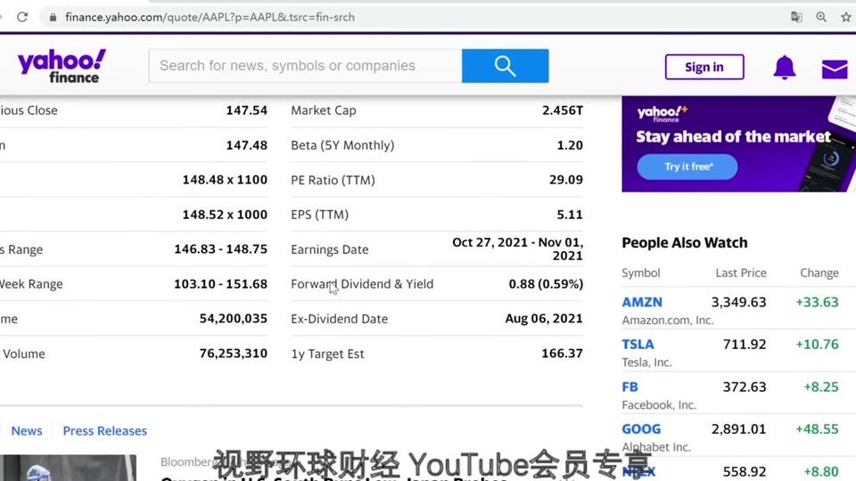Click the PE Ratio (TTM) label

pyautogui.click(x=333, y=180)
